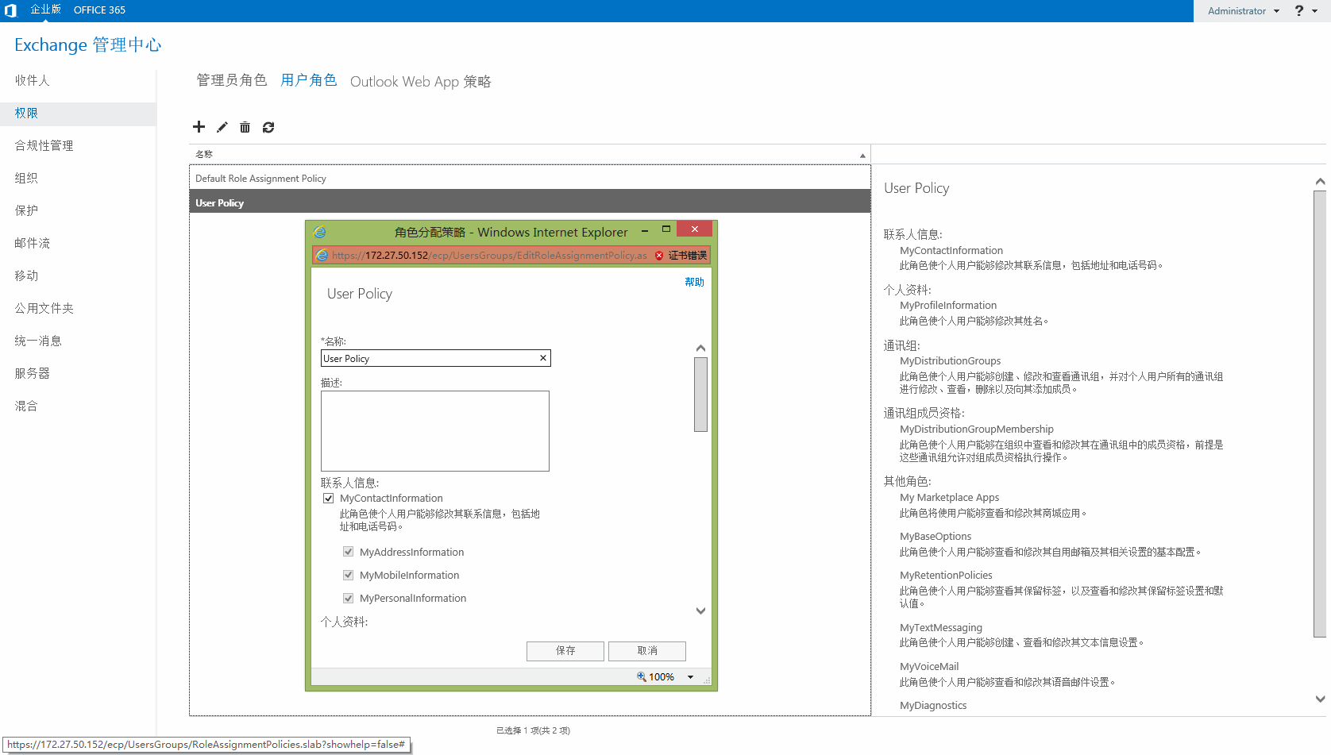The height and width of the screenshot is (755, 1331).
Task: Click the edit pencil icon
Action: click(x=222, y=127)
